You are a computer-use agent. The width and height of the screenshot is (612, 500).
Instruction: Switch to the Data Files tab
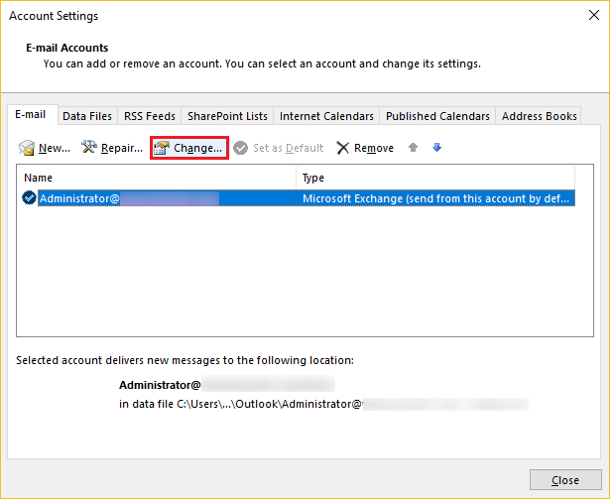click(x=87, y=116)
